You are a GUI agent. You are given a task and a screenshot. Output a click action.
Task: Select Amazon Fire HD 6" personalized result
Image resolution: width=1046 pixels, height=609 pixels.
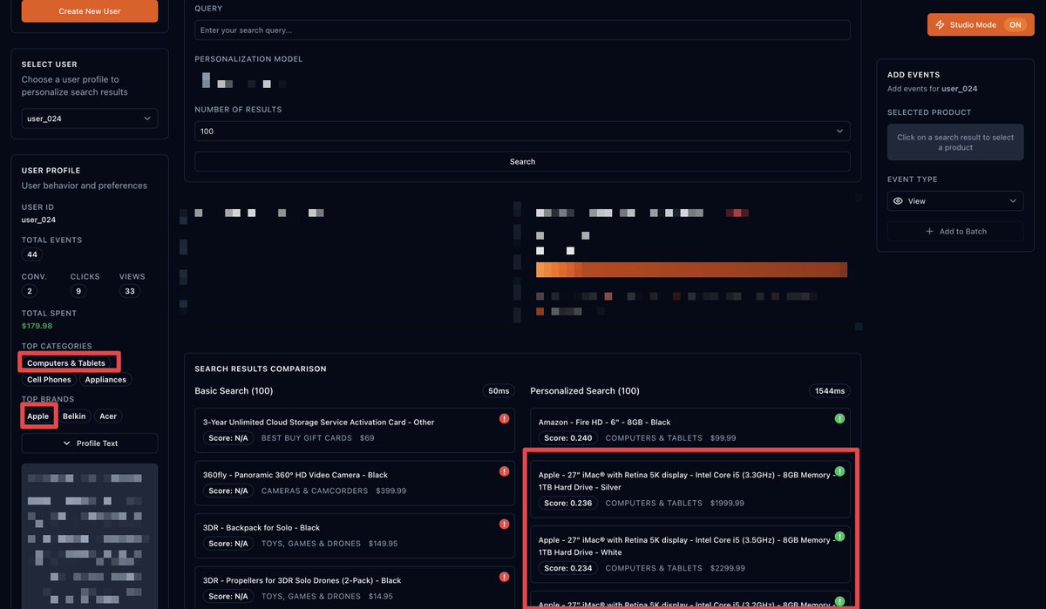pyautogui.click(x=690, y=430)
